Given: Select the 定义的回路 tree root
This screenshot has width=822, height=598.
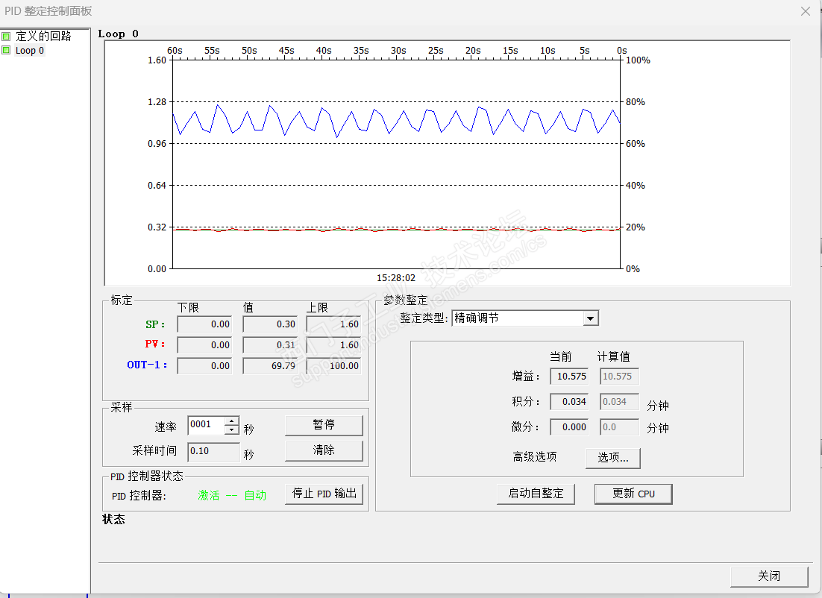Looking at the screenshot, I should tap(43, 36).
